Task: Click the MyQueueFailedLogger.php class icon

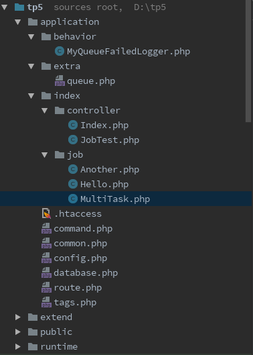Action: [60, 52]
